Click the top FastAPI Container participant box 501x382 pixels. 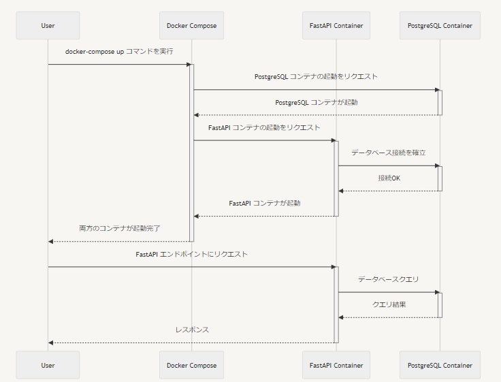click(x=336, y=26)
